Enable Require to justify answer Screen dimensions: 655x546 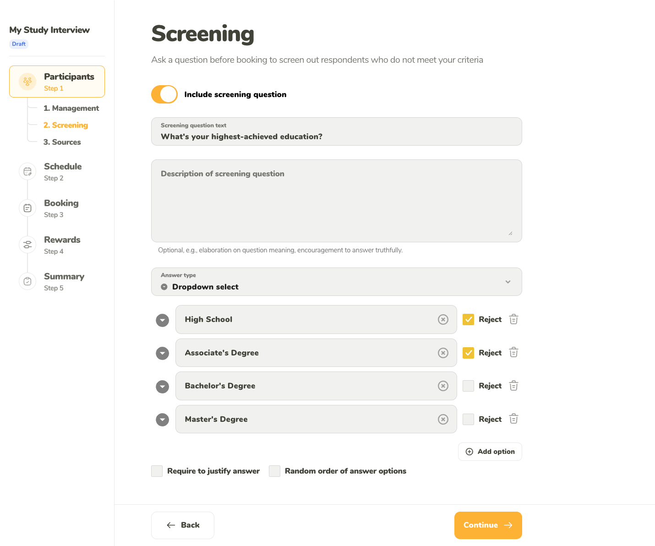click(157, 471)
